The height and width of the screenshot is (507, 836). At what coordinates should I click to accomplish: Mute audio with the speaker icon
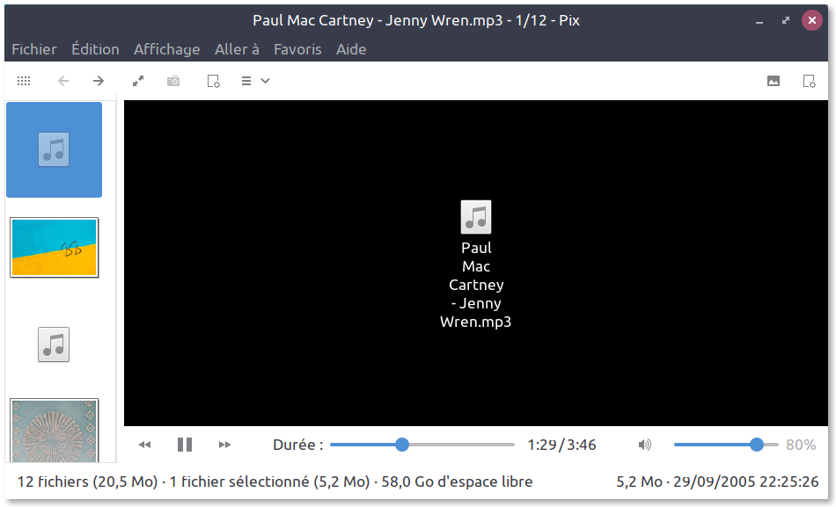pos(645,445)
